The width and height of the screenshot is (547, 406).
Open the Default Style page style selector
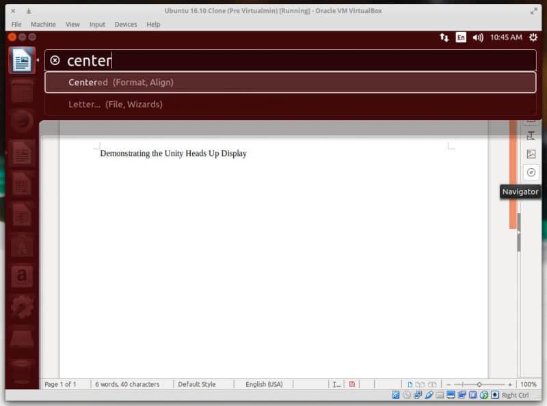[197, 385]
